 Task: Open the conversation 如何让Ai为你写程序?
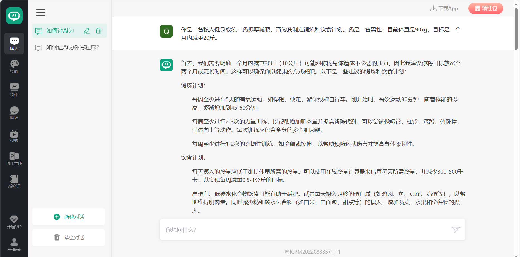click(72, 47)
